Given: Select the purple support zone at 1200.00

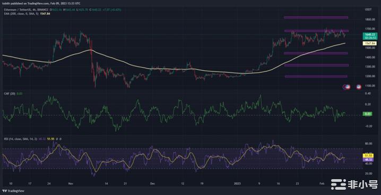Looking at the screenshot, I should 316,77.
